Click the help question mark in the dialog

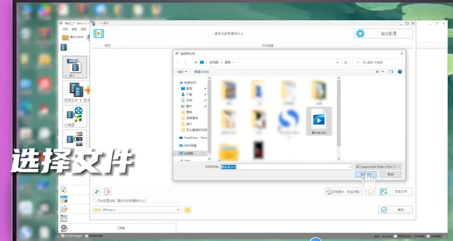(399, 71)
